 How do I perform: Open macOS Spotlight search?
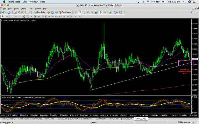(184, 2)
